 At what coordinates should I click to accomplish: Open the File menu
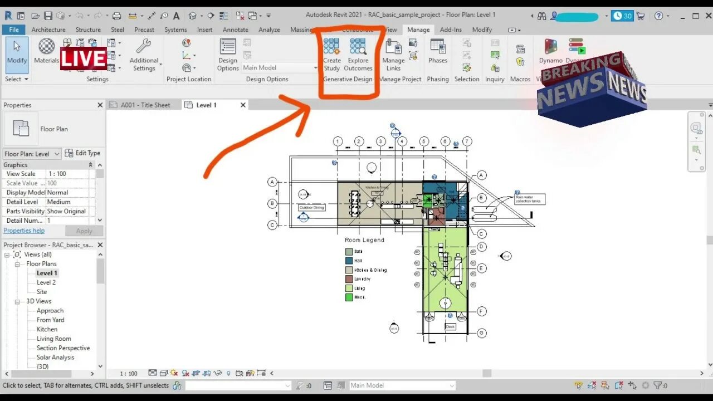[13, 30]
